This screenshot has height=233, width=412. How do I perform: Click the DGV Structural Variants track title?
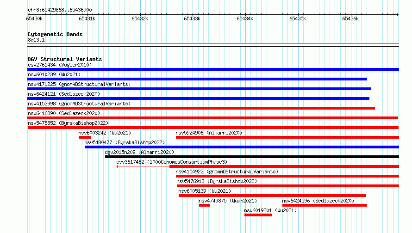click(x=65, y=59)
